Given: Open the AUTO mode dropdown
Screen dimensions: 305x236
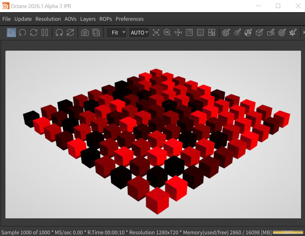Looking at the screenshot, I should [x=139, y=32].
